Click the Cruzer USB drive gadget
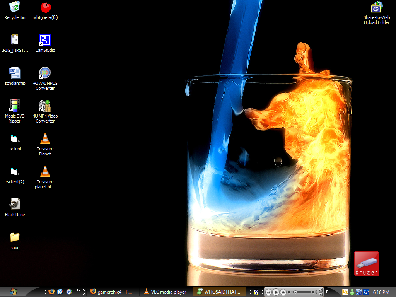Screen dimensions: 396x297 click(x=366, y=264)
